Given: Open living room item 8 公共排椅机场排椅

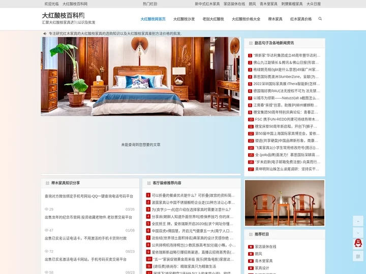Looking at the screenshot, I should point(194,246).
